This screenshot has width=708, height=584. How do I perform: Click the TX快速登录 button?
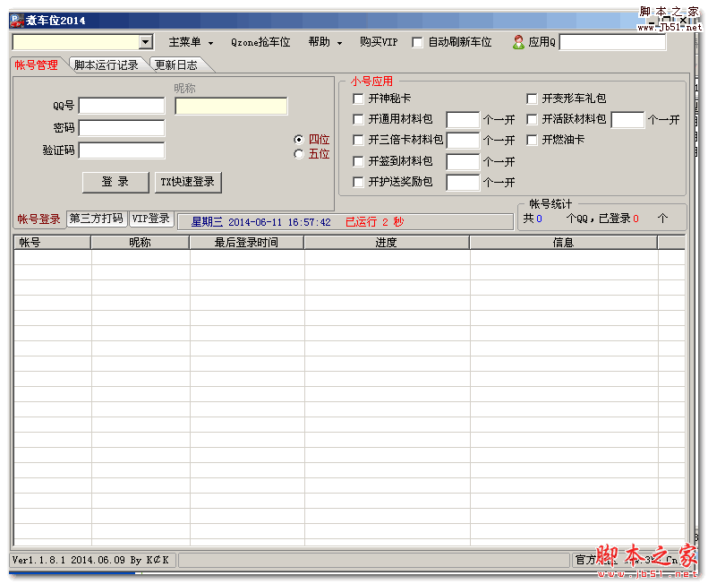[x=188, y=182]
